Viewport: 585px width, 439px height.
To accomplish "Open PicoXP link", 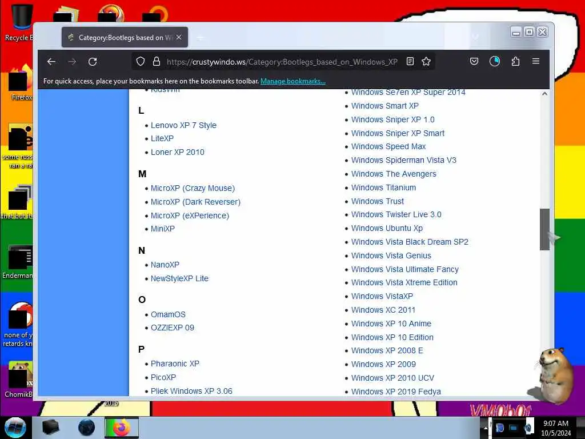I will [x=163, y=377].
